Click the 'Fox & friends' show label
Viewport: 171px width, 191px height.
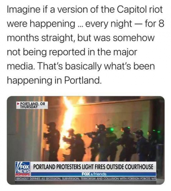(94, 174)
